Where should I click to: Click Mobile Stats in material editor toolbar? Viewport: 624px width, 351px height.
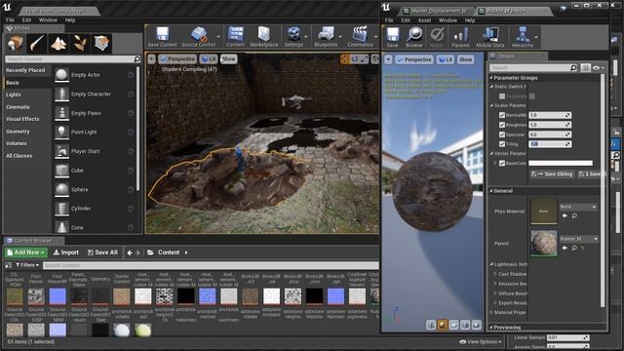(x=490, y=37)
